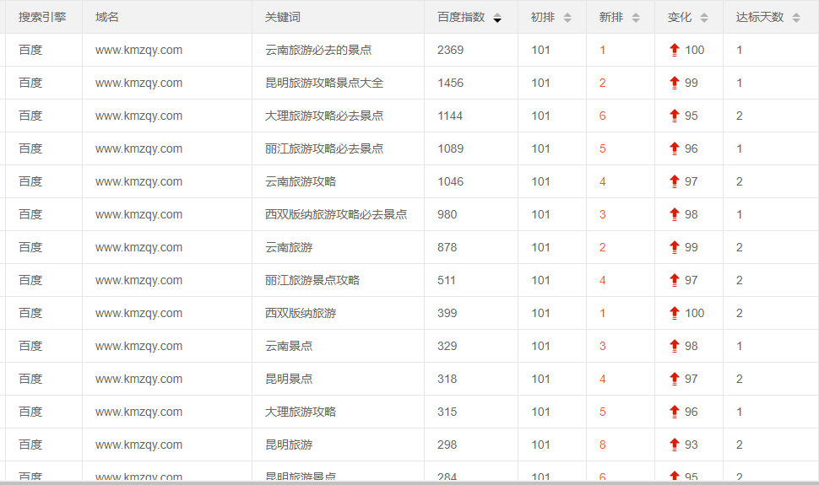
Task: Click sort arrows beside 达标天数 header
Action: click(x=796, y=18)
